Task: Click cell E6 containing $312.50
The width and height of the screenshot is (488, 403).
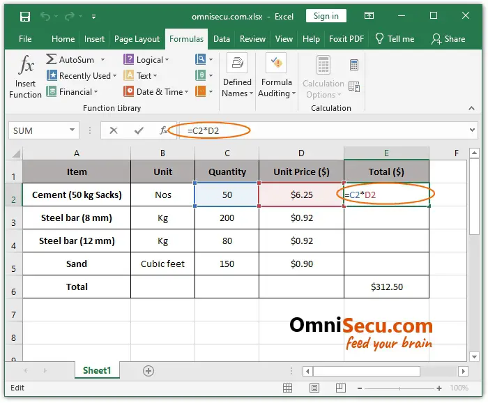Action: coord(386,287)
